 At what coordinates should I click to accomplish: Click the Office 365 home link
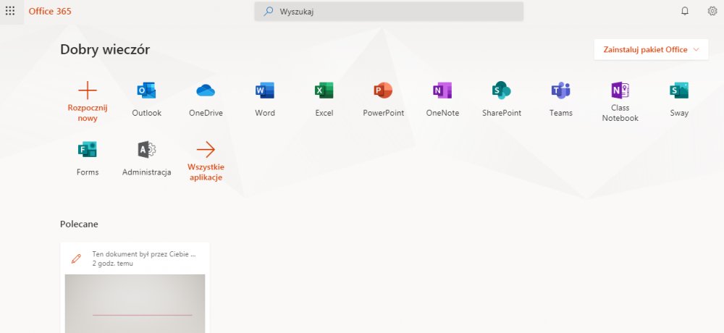tap(50, 11)
